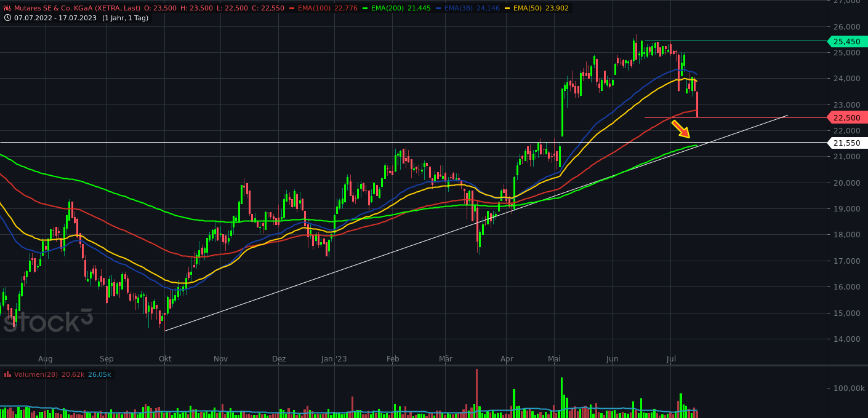This screenshot has height=418, width=868.
Task: Click the green 25,450 price marker
Action: 847,41
